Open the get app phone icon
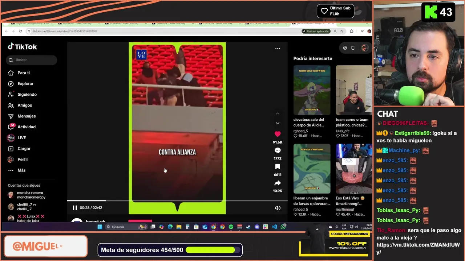Screen dimensions: 465x261 [353, 48]
